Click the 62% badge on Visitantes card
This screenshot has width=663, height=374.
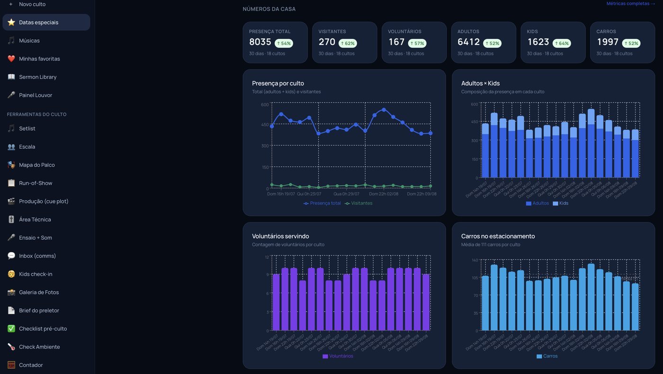[348, 44]
